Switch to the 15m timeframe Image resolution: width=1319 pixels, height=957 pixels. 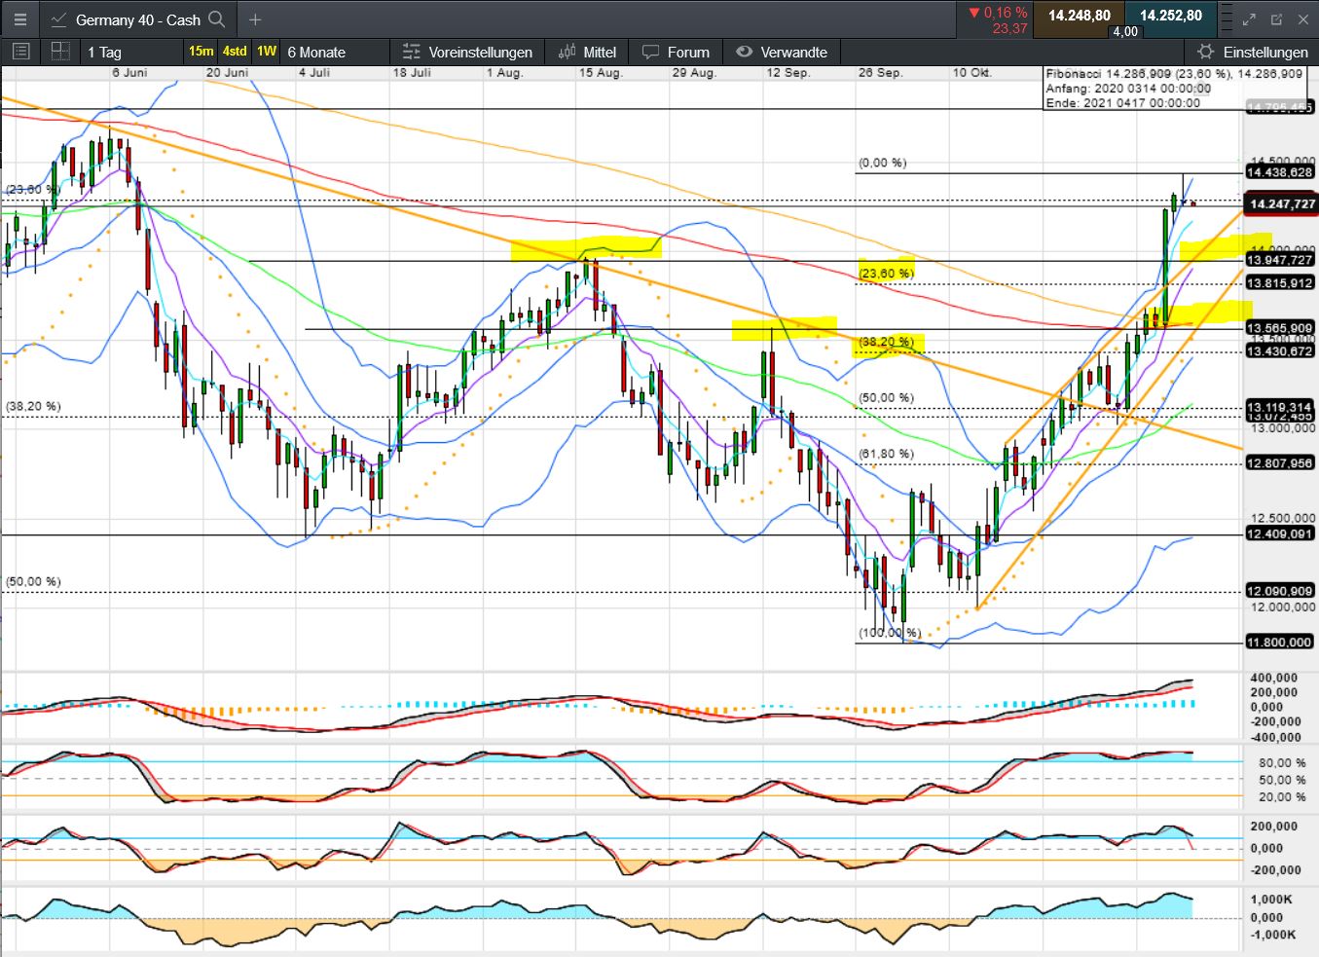point(201,52)
